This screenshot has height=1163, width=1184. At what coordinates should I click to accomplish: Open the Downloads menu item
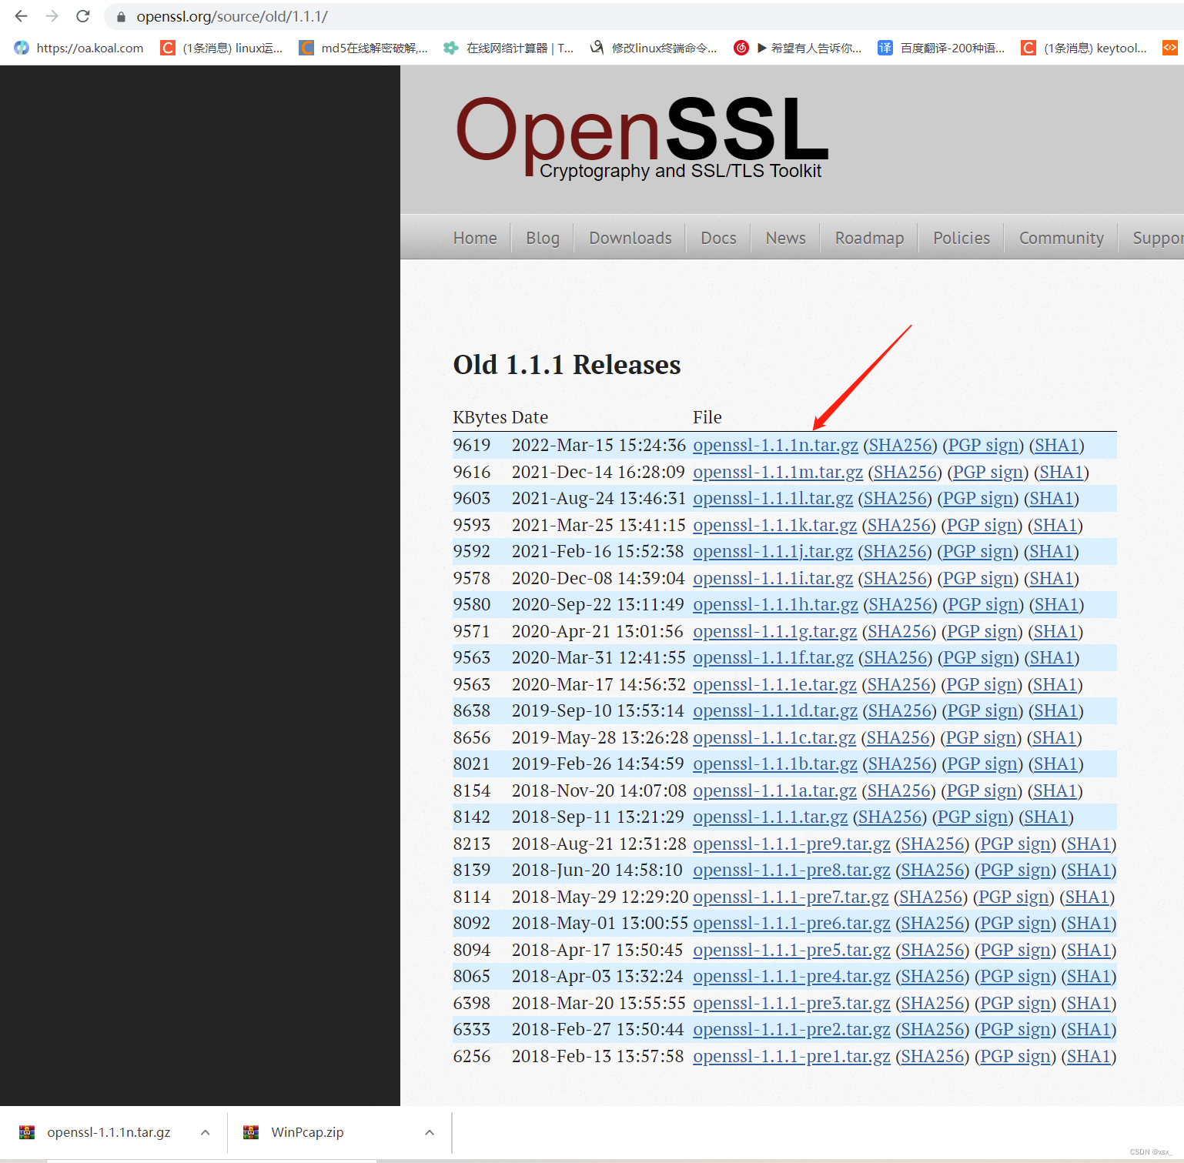[x=630, y=238]
